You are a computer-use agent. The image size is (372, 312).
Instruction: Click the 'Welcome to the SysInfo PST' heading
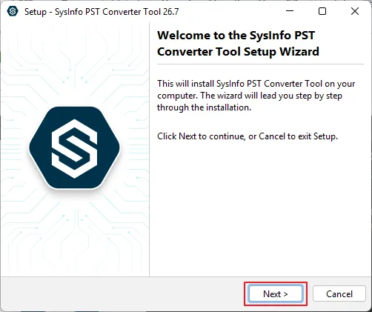point(236,36)
